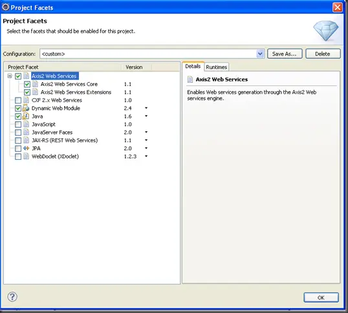Disable the Dynamic Web Module checkbox
The image size is (348, 313).
point(18,108)
